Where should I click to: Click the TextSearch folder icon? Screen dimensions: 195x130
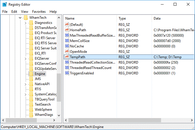tap(31, 104)
